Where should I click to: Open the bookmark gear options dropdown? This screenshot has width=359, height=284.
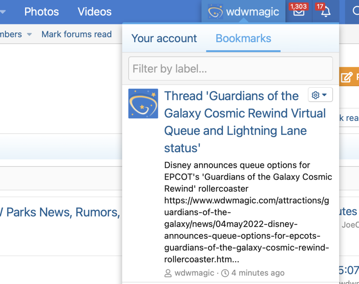tap(320, 95)
